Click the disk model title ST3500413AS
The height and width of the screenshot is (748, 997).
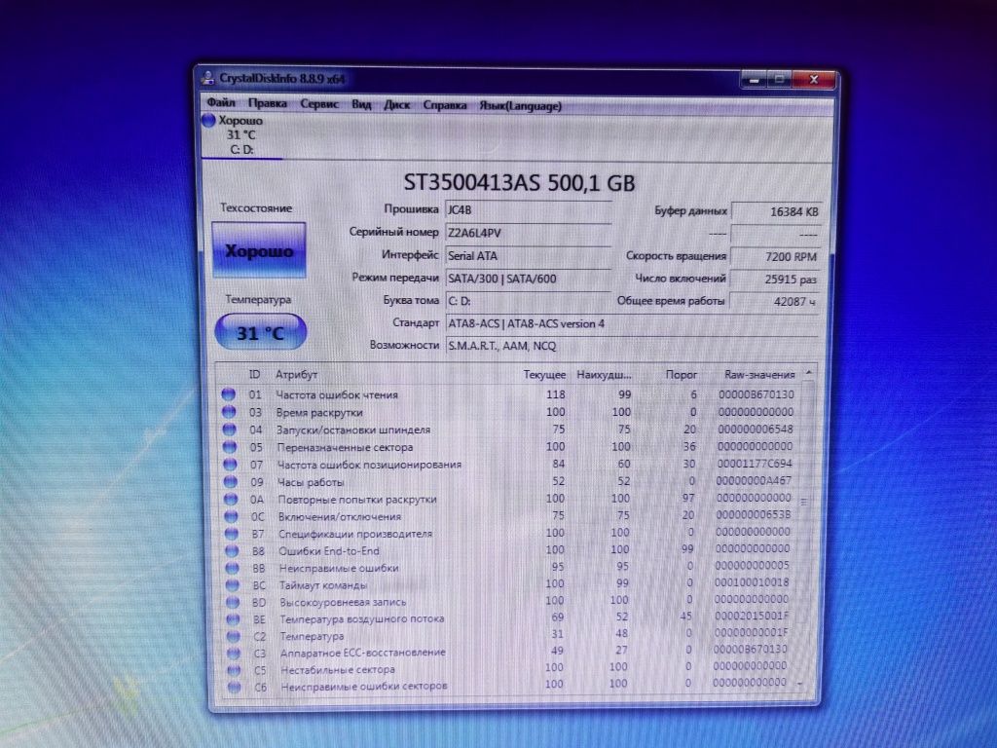click(x=470, y=182)
